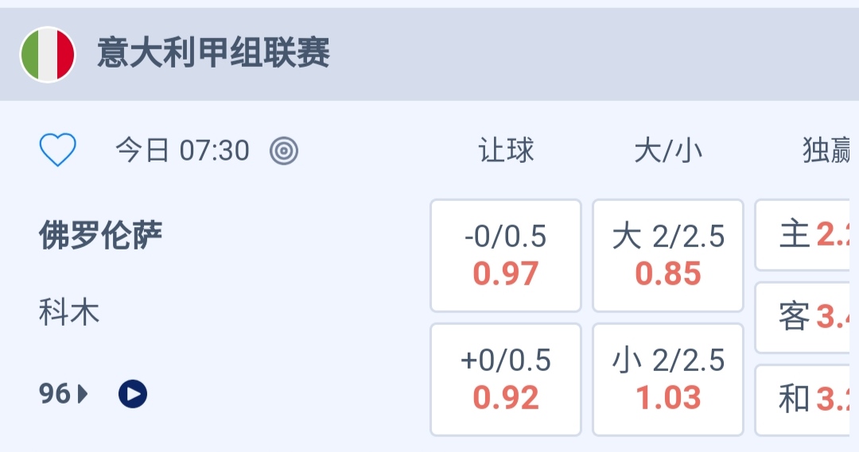
Task: Choose away win 客 odds
Action: pyautogui.click(x=807, y=318)
